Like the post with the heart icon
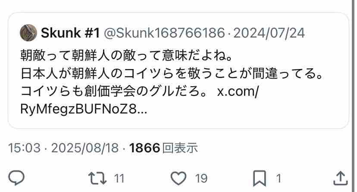Viewport: 357px width, 192px height. coord(178,178)
